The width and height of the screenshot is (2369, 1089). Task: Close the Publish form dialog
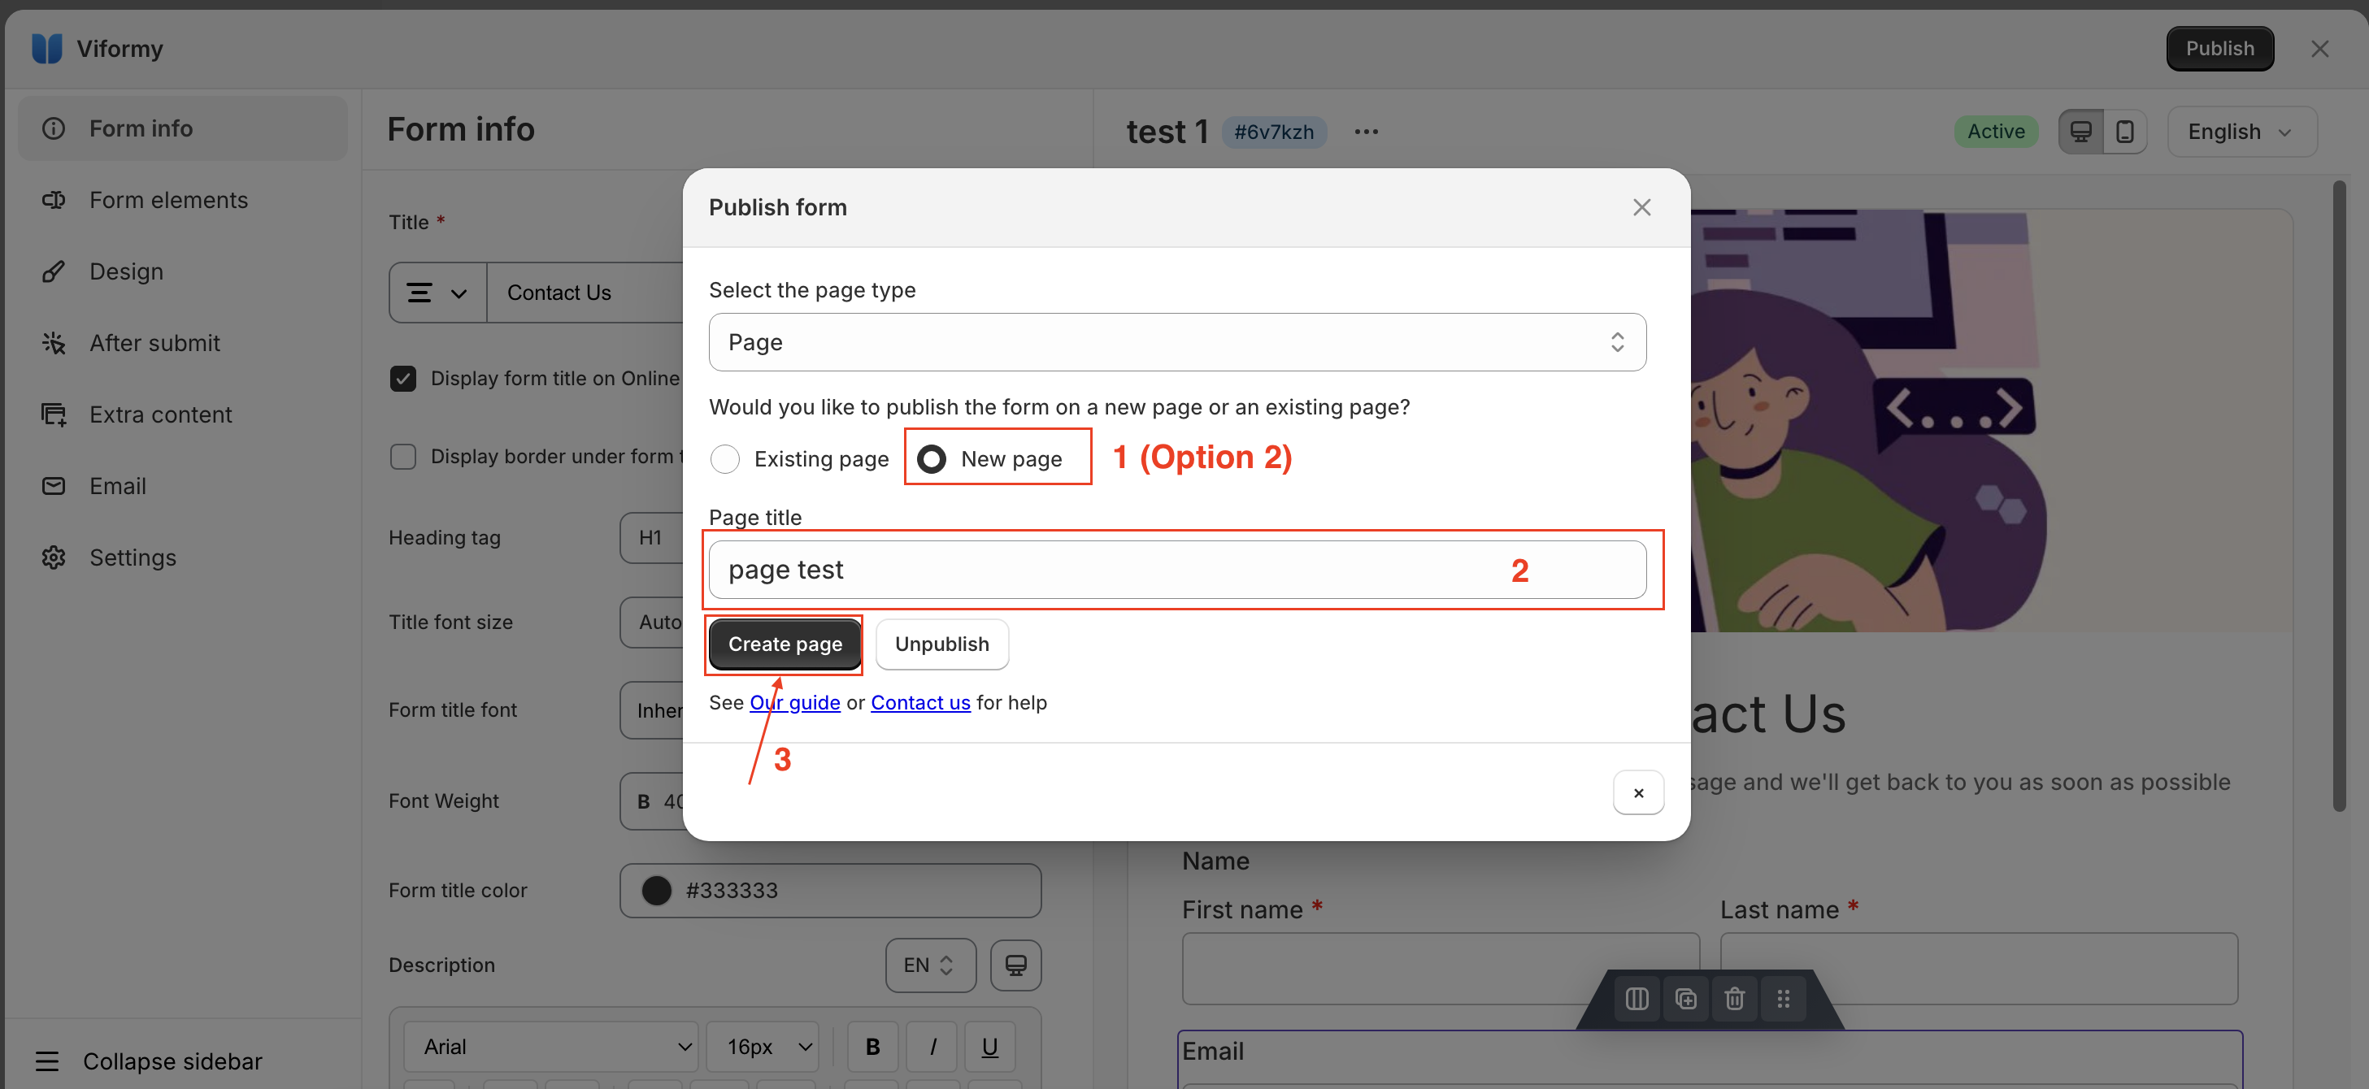1641,208
